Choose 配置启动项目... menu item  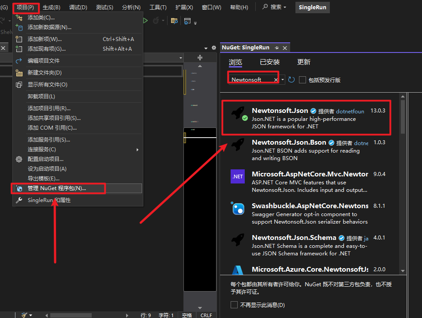[x=78, y=159]
